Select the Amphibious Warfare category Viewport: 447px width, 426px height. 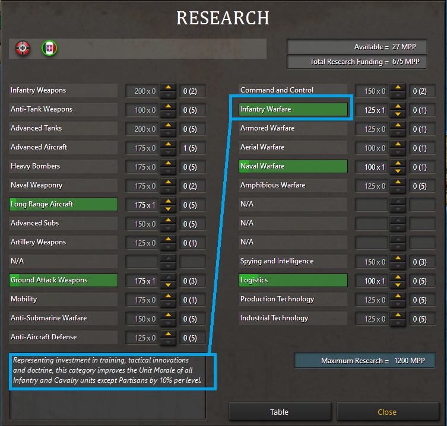pyautogui.click(x=293, y=185)
